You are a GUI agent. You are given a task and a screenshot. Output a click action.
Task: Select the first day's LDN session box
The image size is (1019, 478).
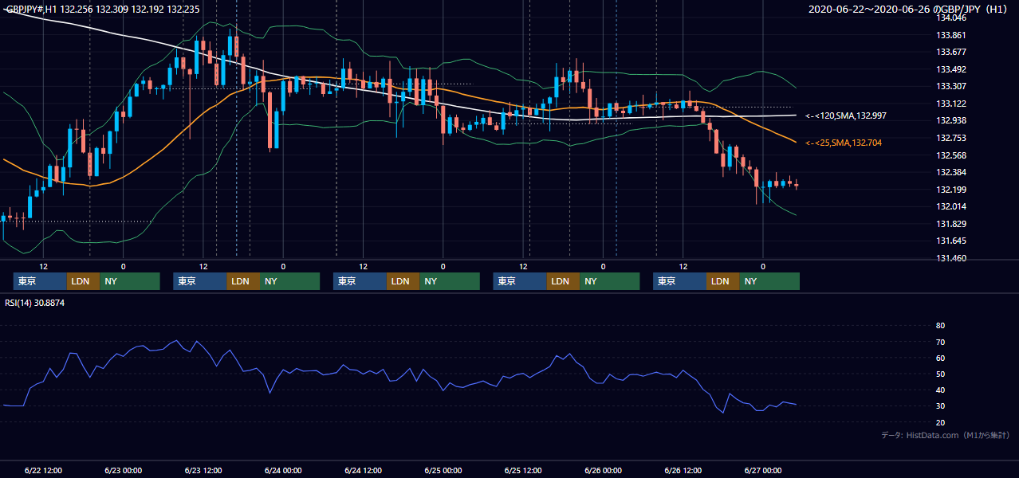pyautogui.click(x=83, y=281)
